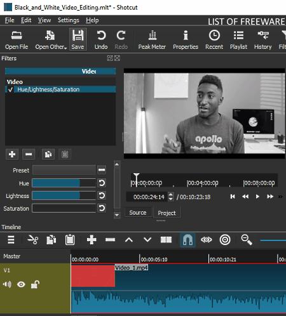Image resolution: width=286 pixels, height=316 pixels.
Task: Click the ripple delete scissors icon
Action: click(33, 240)
